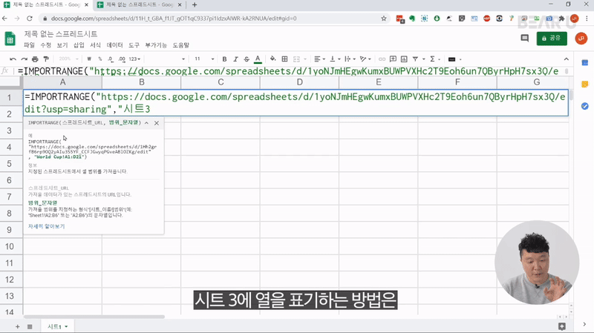Open number format 123 dropdown
The image size is (594, 333).
coord(134,59)
